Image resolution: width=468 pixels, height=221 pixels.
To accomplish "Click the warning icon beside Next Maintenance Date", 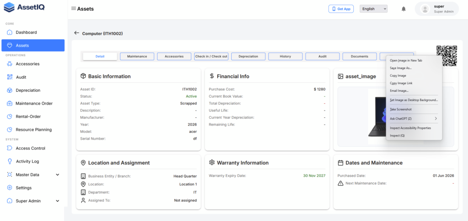I will click(340, 183).
